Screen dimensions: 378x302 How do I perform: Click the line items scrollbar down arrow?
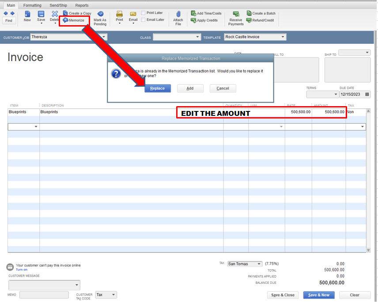(x=368, y=250)
